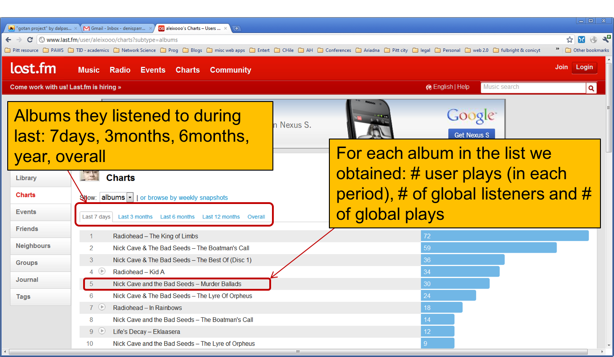
Task: Open Library in the sidebar
Action: pos(41,178)
